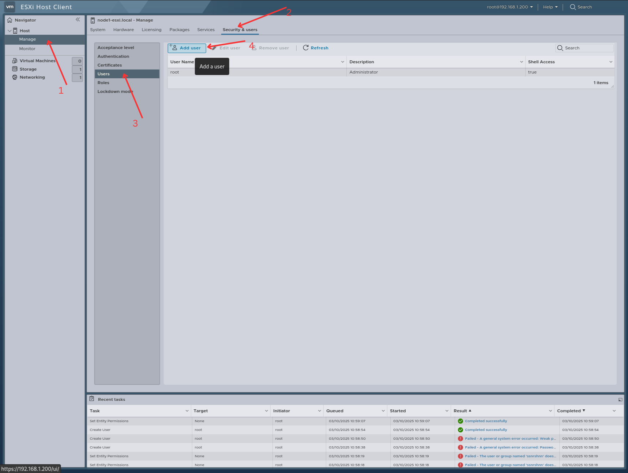Switch to the System tab
This screenshot has height=473, width=628.
[98, 30]
